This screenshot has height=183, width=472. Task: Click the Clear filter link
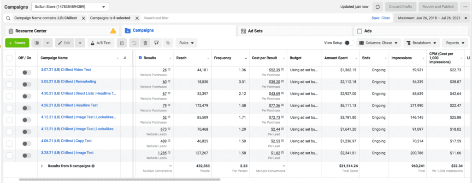386,18
